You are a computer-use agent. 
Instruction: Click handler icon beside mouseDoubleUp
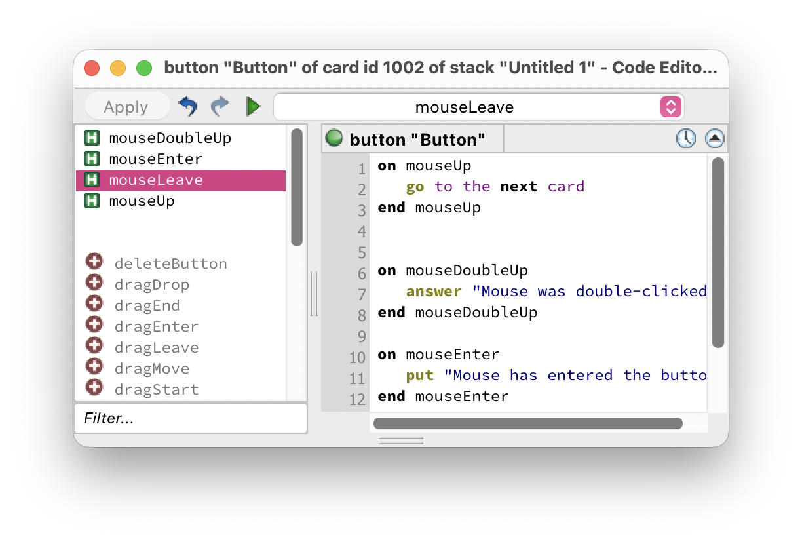[92, 138]
